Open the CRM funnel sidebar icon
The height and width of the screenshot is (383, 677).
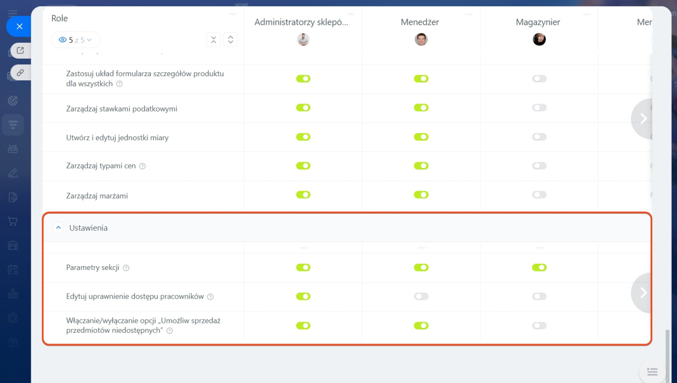(13, 125)
